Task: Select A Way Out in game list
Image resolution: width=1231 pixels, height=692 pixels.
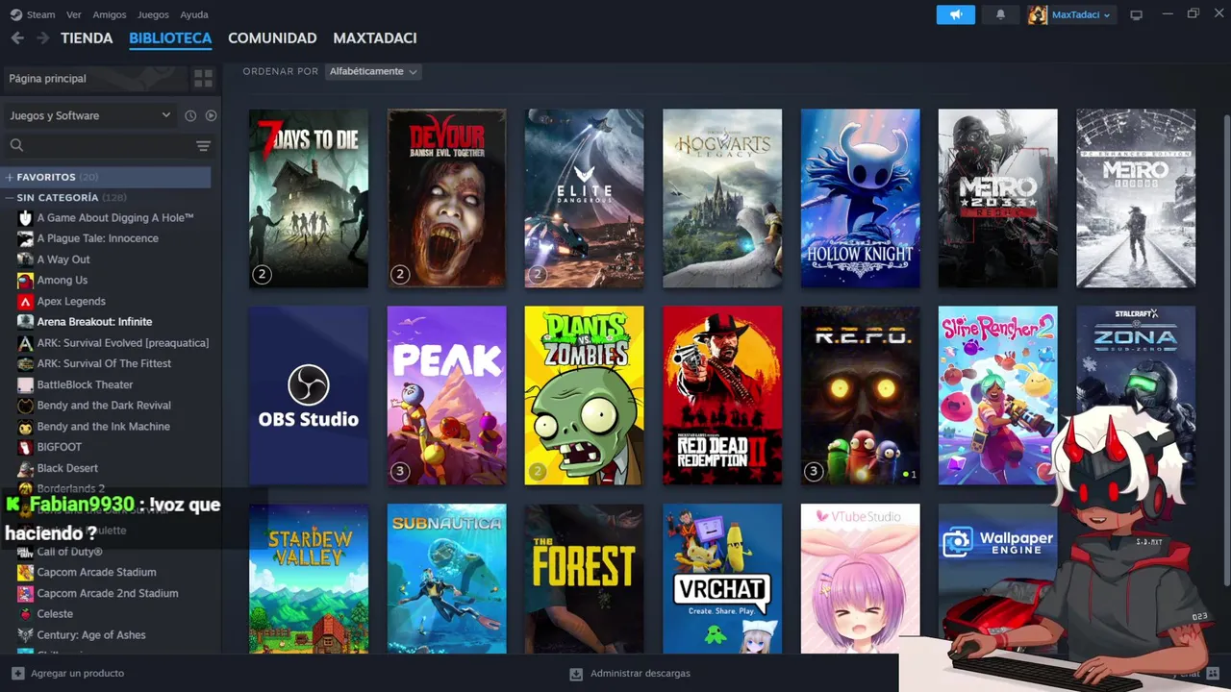Action: (63, 259)
